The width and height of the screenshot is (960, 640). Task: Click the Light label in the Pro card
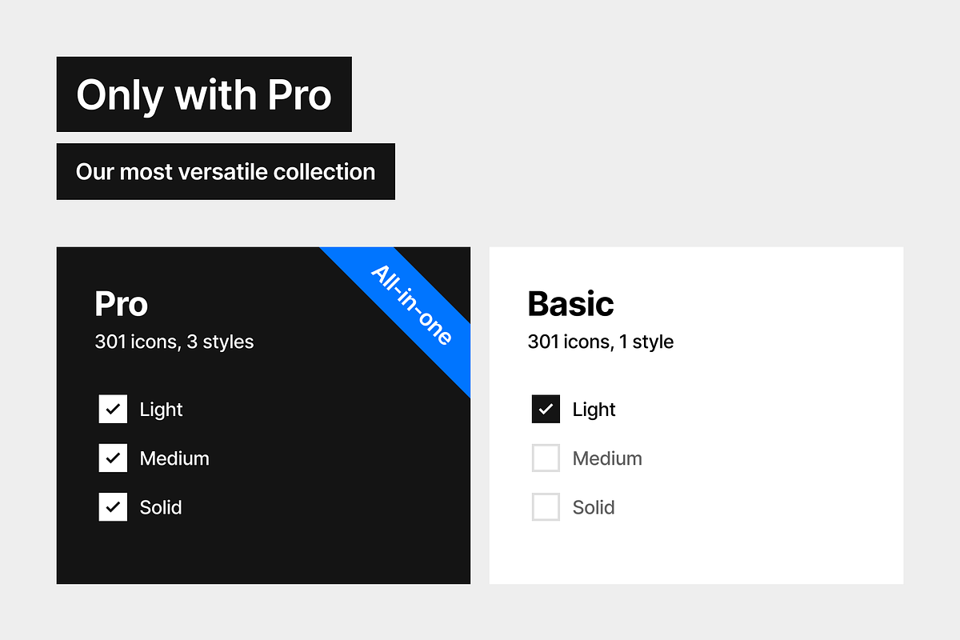[x=161, y=410]
